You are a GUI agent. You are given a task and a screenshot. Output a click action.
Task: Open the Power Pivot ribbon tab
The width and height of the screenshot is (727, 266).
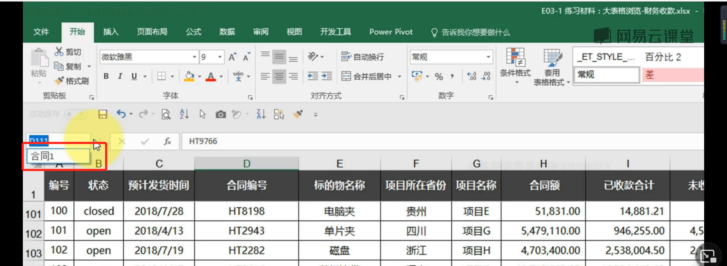[x=391, y=32]
